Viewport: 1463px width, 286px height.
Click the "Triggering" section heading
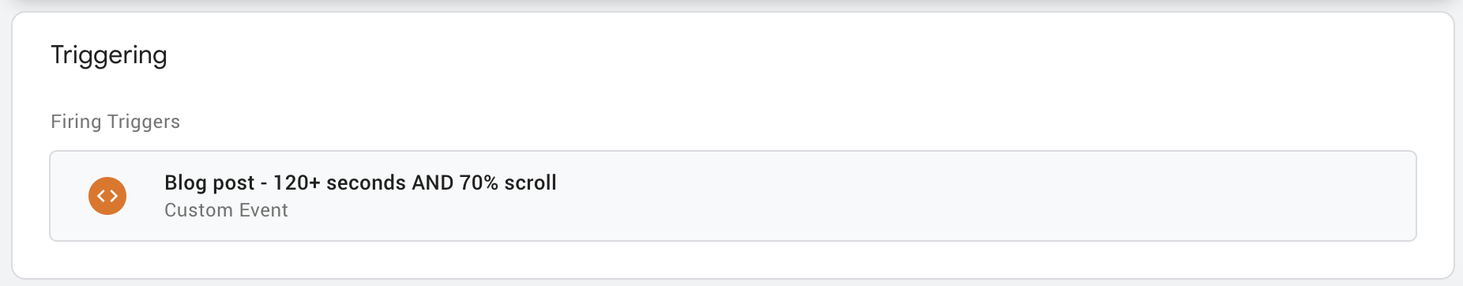109,55
